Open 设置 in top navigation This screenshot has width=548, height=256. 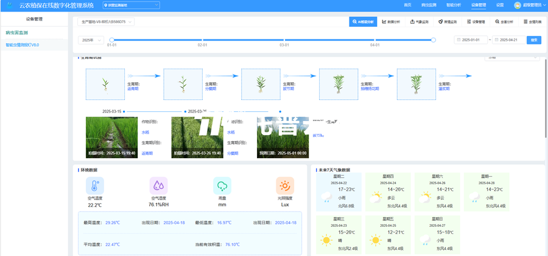(x=500, y=5)
